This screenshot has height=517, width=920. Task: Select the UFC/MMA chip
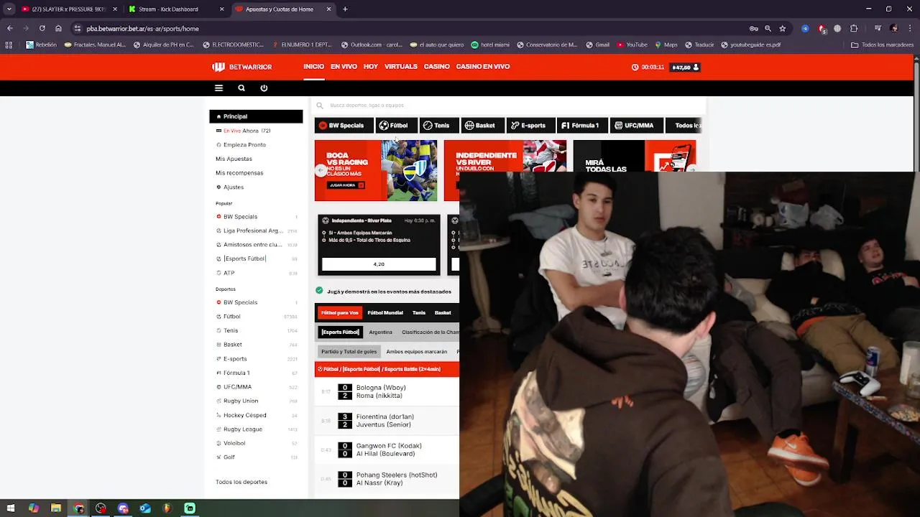click(x=637, y=126)
